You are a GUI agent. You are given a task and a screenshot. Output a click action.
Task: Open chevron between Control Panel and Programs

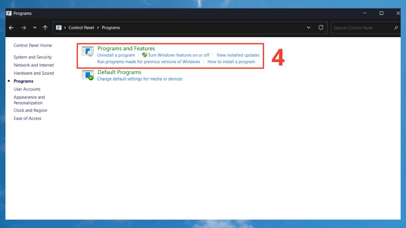[x=98, y=28]
